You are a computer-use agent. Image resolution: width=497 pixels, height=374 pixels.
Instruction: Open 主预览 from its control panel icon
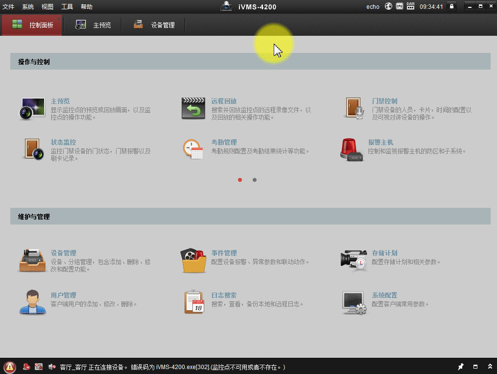(x=32, y=107)
